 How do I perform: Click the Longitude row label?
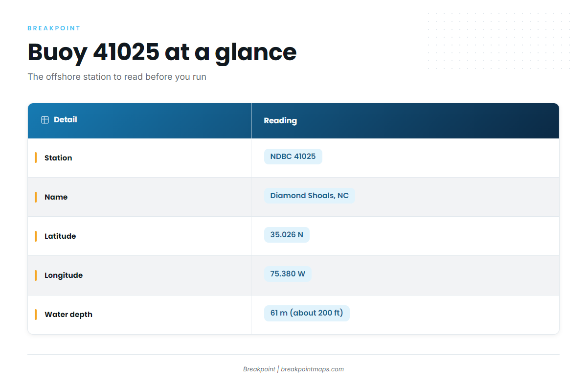(64, 275)
